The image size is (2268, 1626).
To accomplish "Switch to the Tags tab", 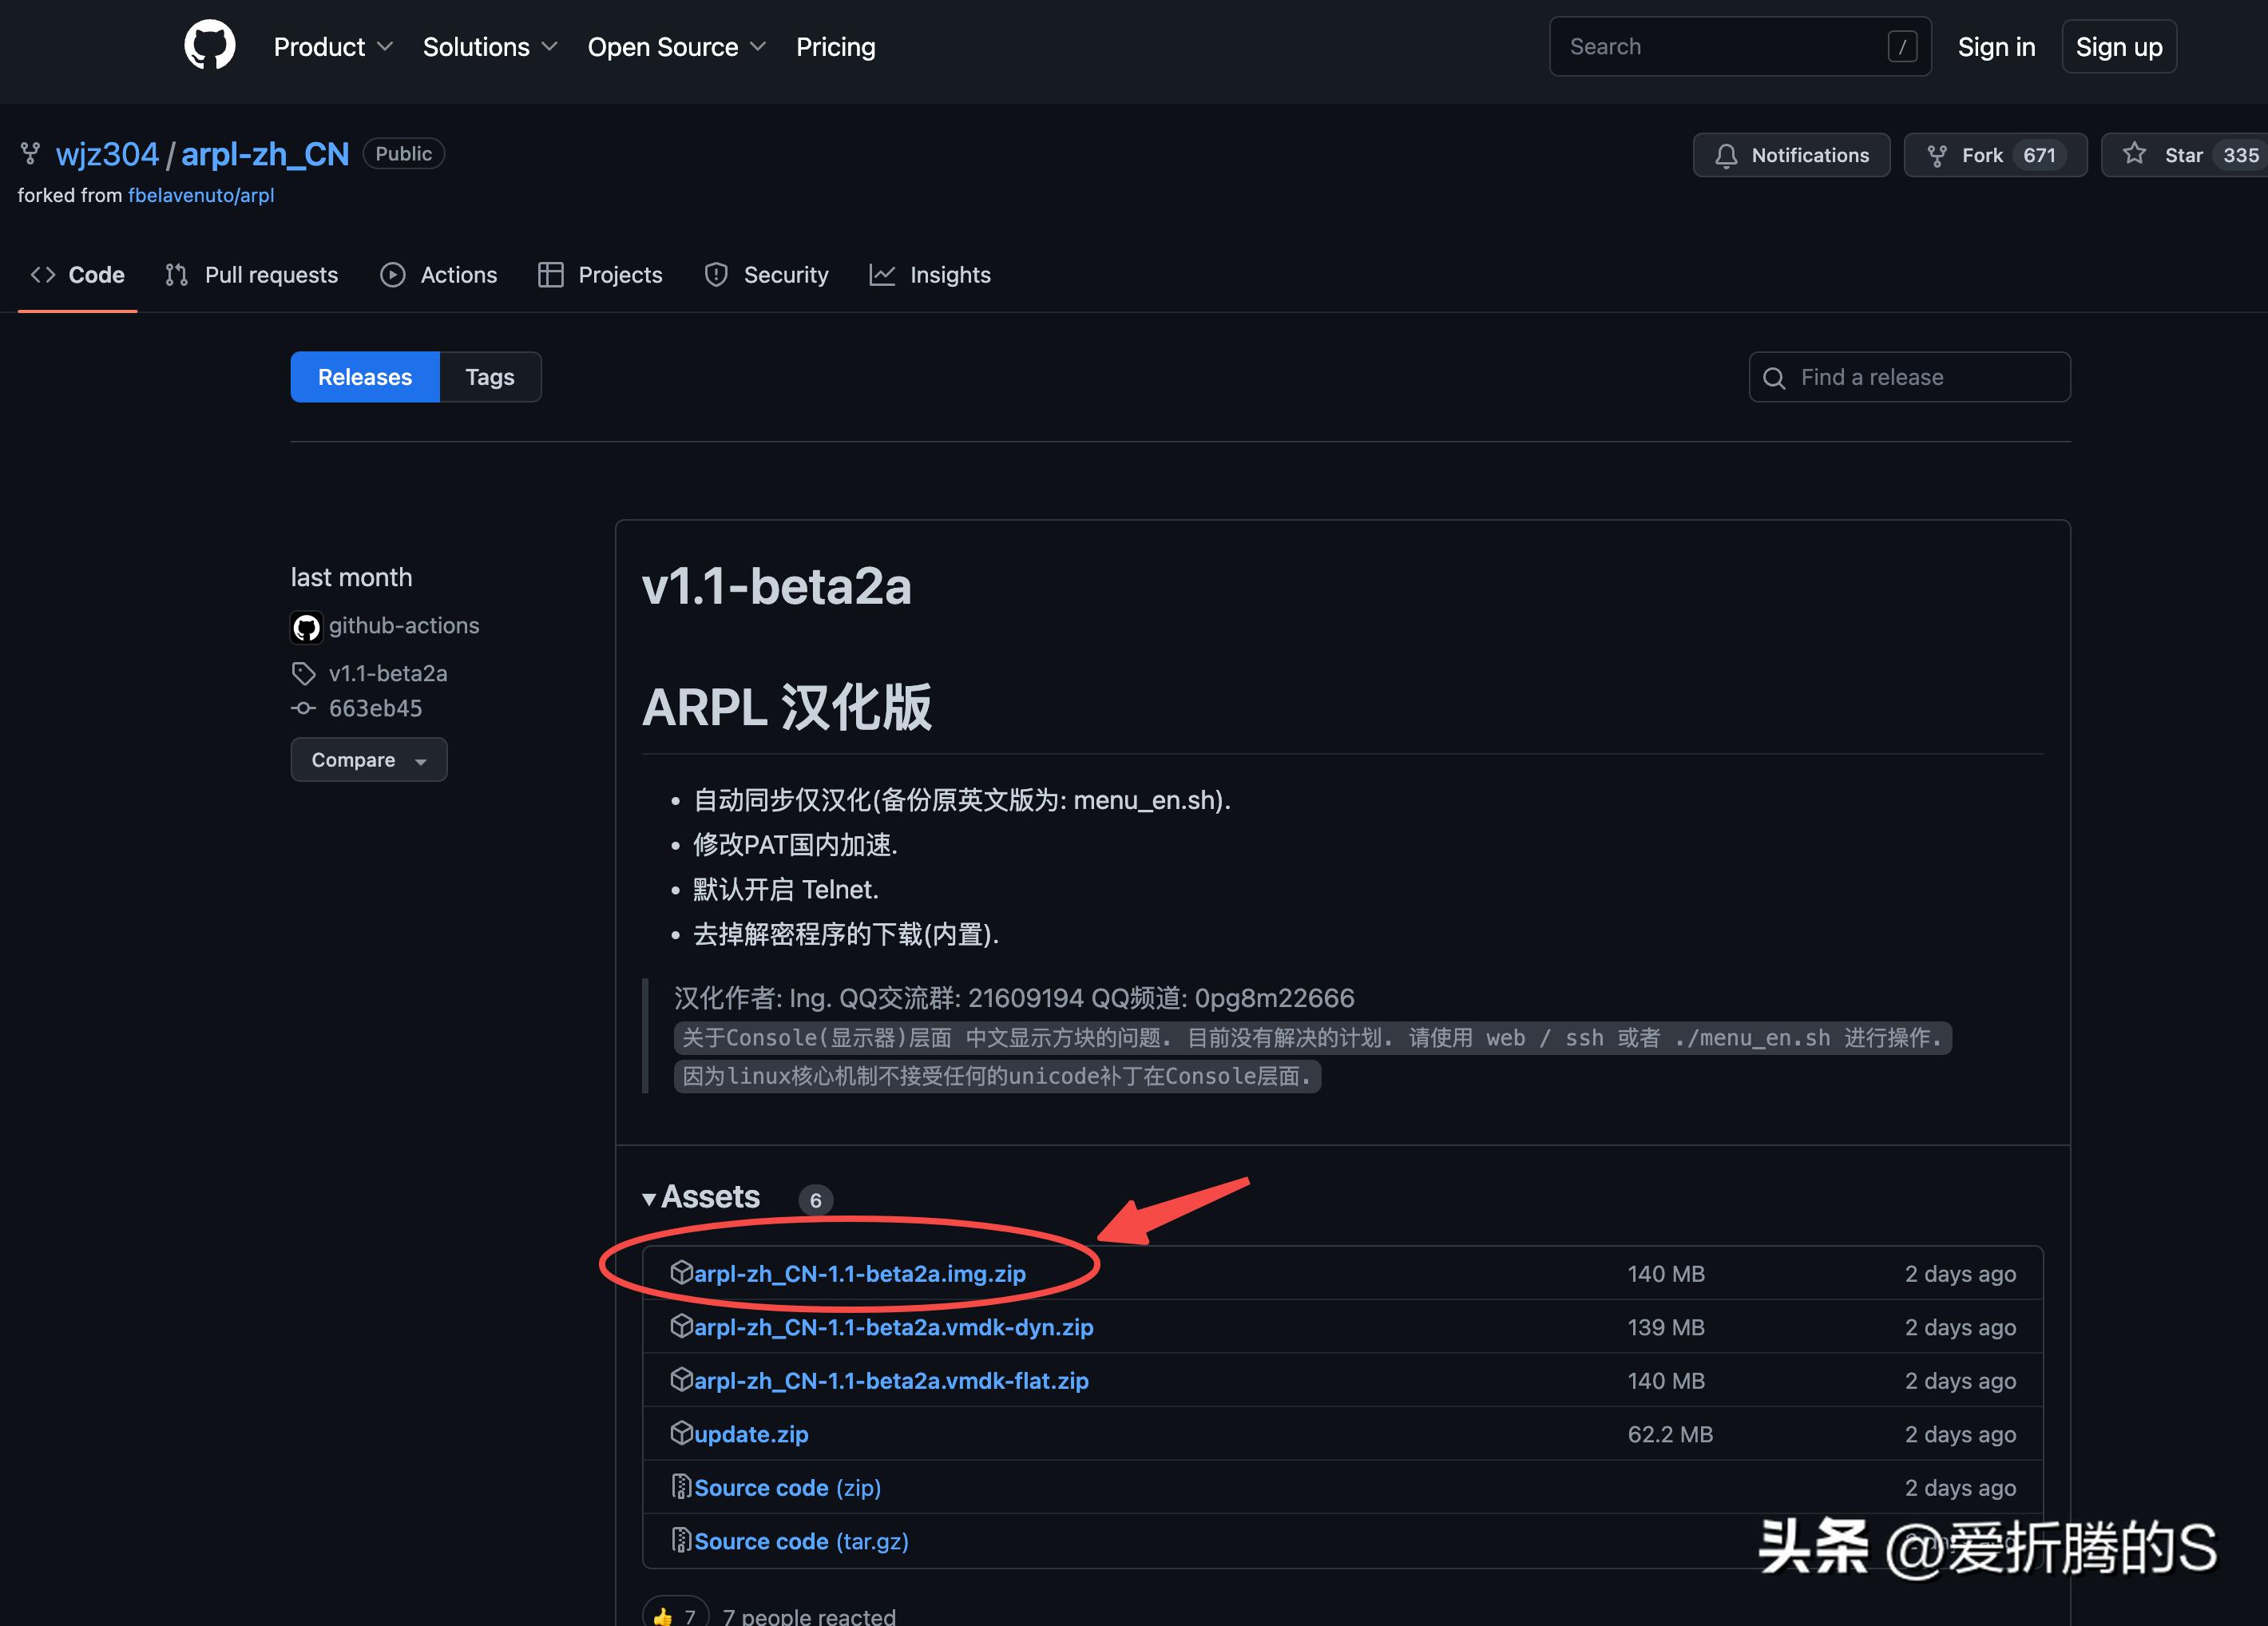I will (x=489, y=377).
